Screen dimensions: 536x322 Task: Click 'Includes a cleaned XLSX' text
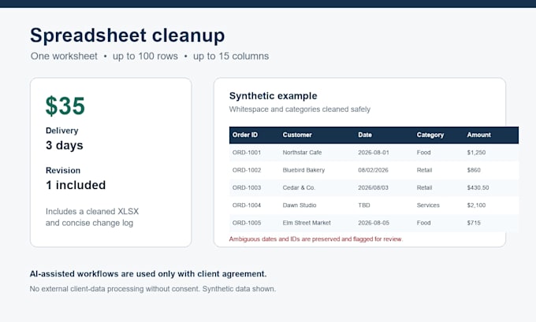(x=92, y=211)
